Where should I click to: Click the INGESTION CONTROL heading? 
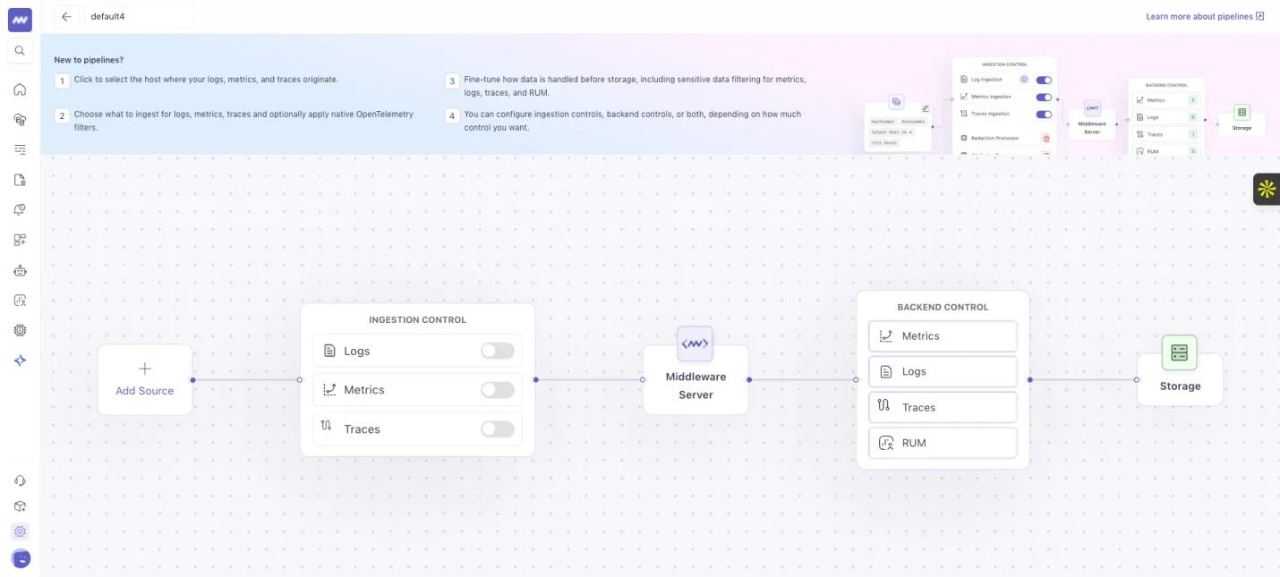[x=417, y=319]
